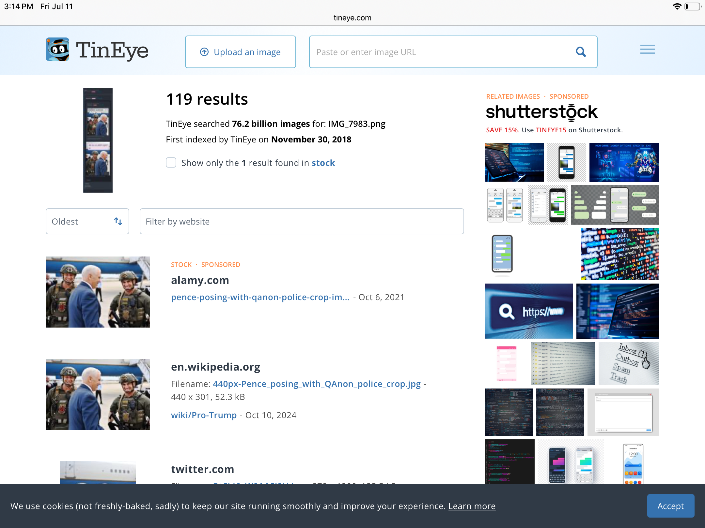Open the stock link next to checkbox
Screen dimensions: 705x528
(x=323, y=163)
